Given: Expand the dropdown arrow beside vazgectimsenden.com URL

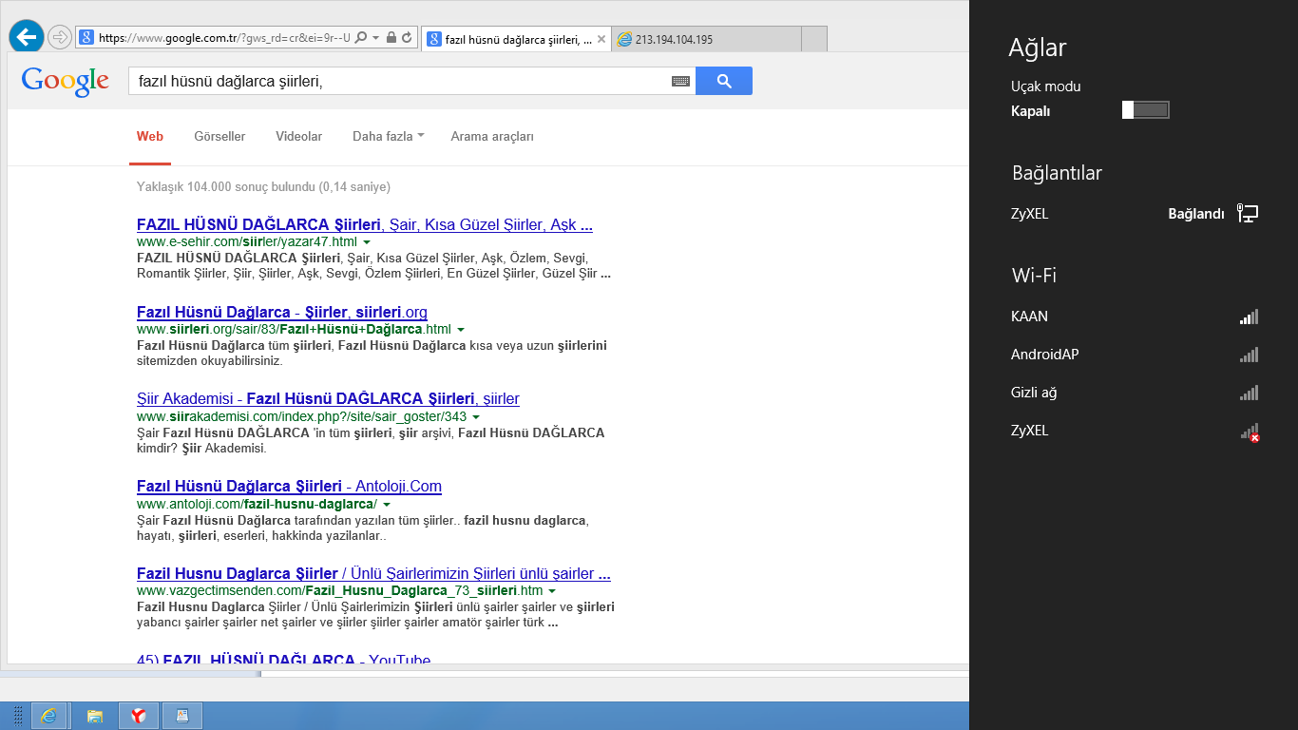Looking at the screenshot, I should [552, 592].
